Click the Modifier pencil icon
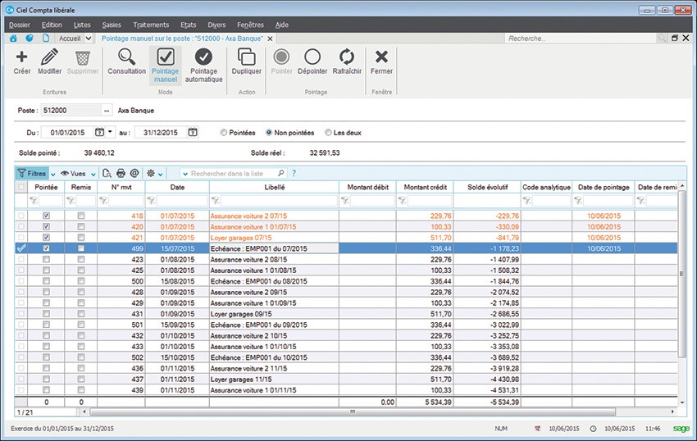This screenshot has height=441, width=697. point(49,57)
